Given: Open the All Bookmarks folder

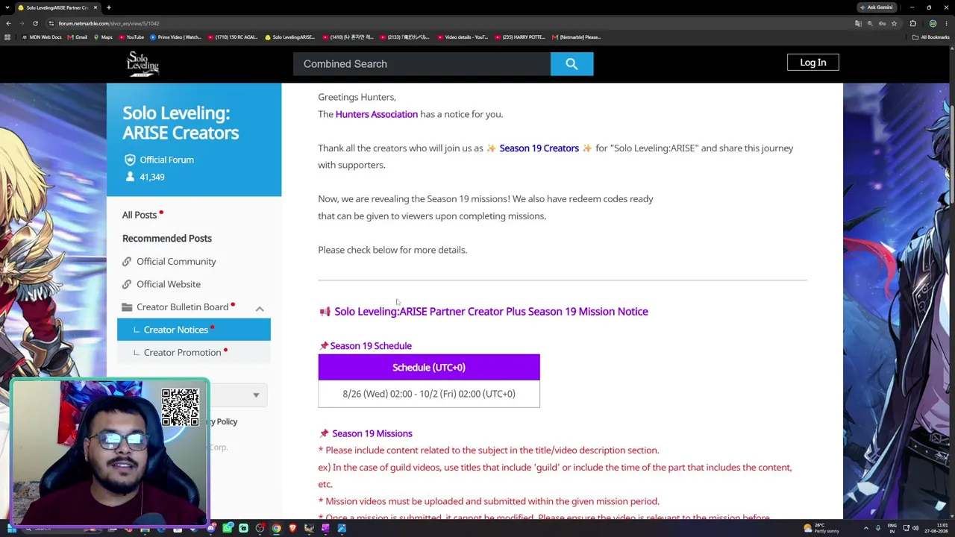Looking at the screenshot, I should pos(931,37).
